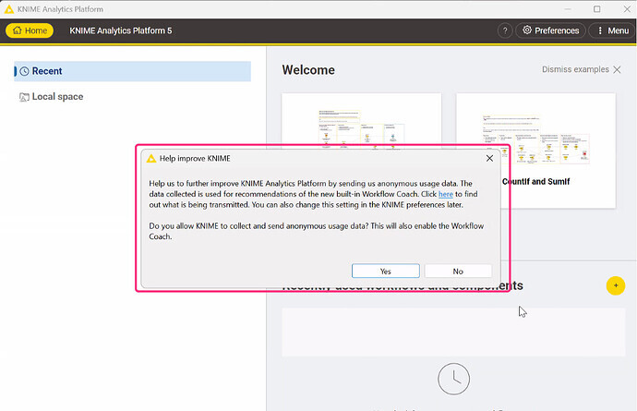637x411 pixels.
Task: Click the KNIME logo in the title bar
Action: [x=10, y=8]
